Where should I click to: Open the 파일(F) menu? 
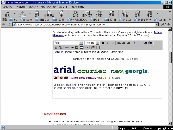(8, 7)
